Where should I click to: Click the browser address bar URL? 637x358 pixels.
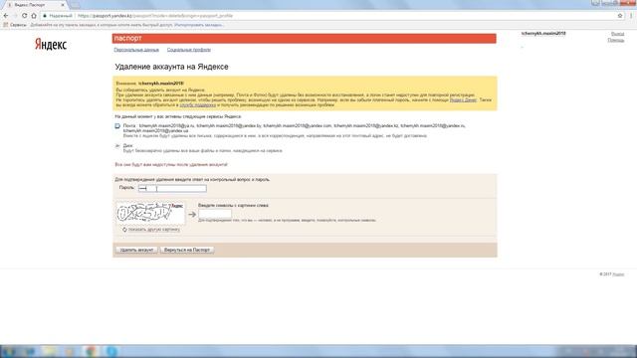click(x=155, y=16)
